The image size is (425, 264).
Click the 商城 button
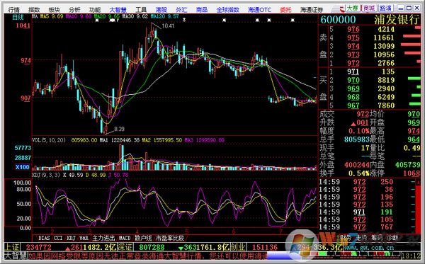[369, 8]
